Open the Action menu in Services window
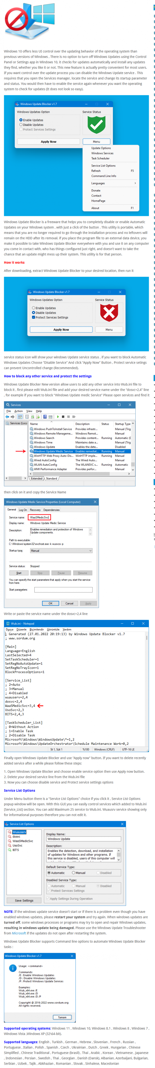Screen dimensions: 155x1068 pos(19,411)
